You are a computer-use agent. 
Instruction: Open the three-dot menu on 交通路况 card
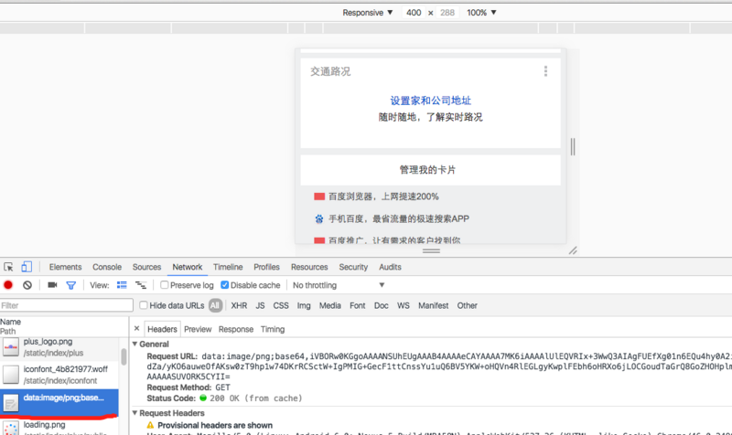[545, 71]
